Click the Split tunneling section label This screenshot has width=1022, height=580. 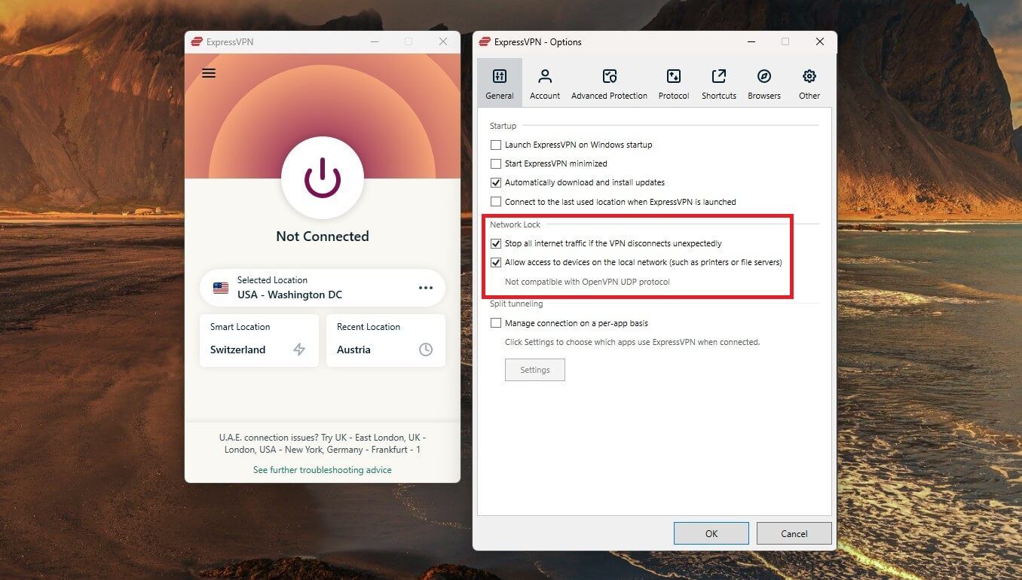click(516, 304)
